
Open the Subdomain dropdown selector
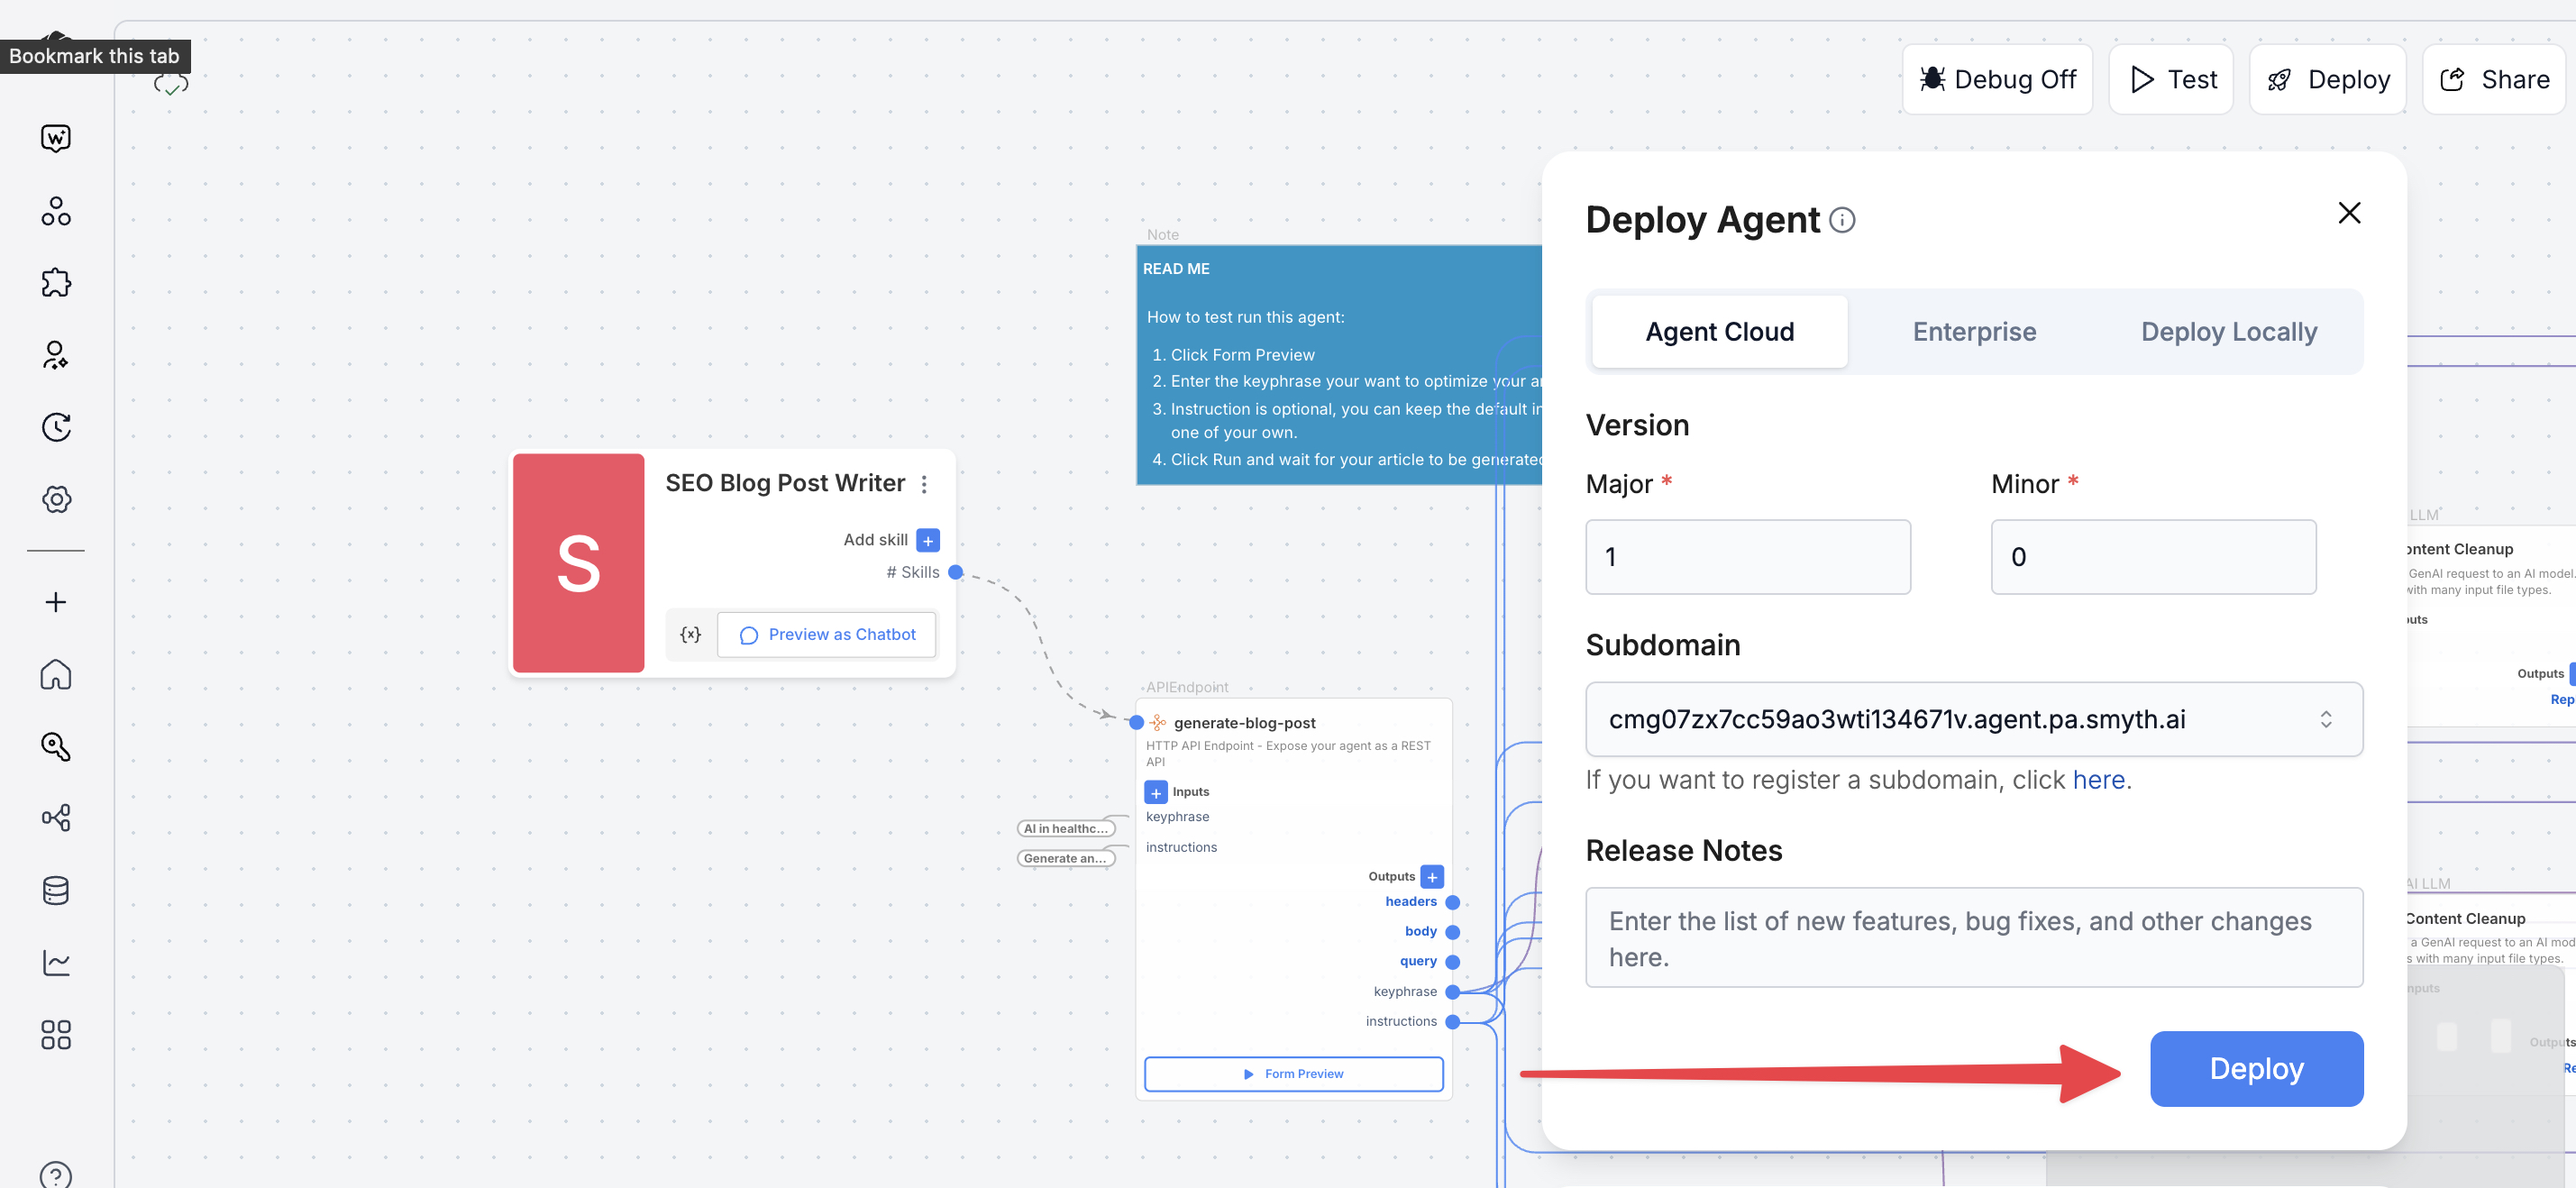[1974, 719]
